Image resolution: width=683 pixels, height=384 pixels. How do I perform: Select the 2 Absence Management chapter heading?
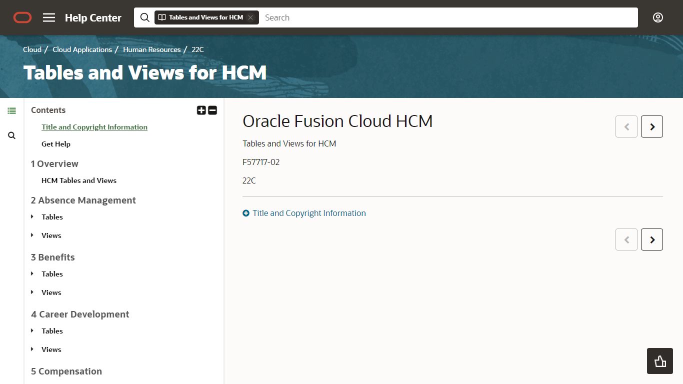coord(83,200)
